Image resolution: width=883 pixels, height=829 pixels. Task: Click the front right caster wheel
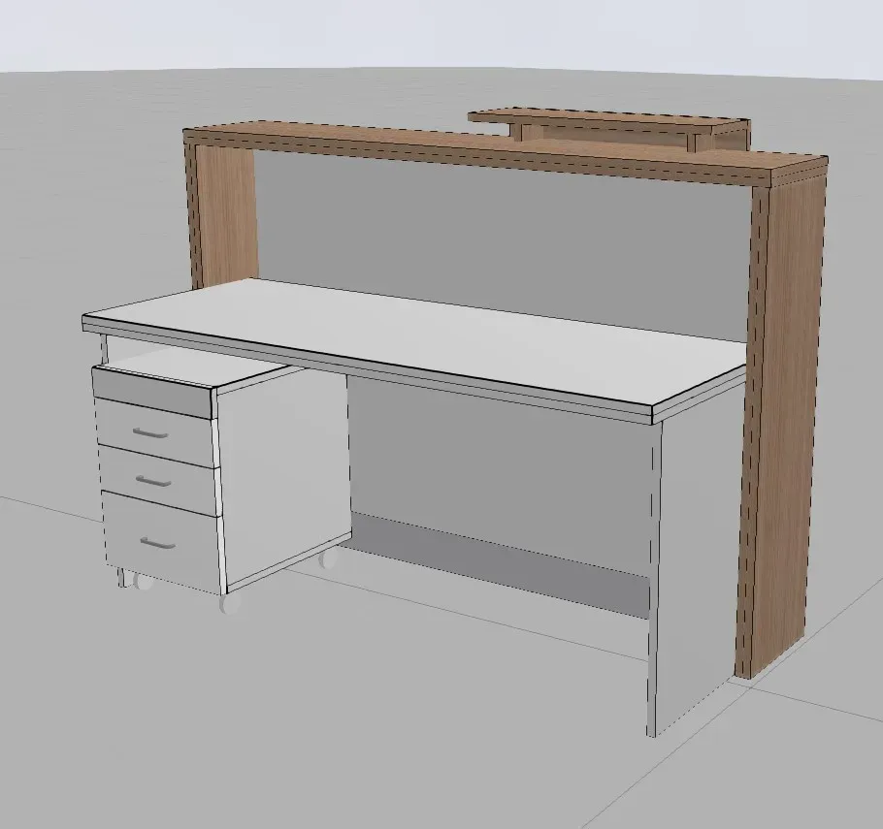click(231, 602)
